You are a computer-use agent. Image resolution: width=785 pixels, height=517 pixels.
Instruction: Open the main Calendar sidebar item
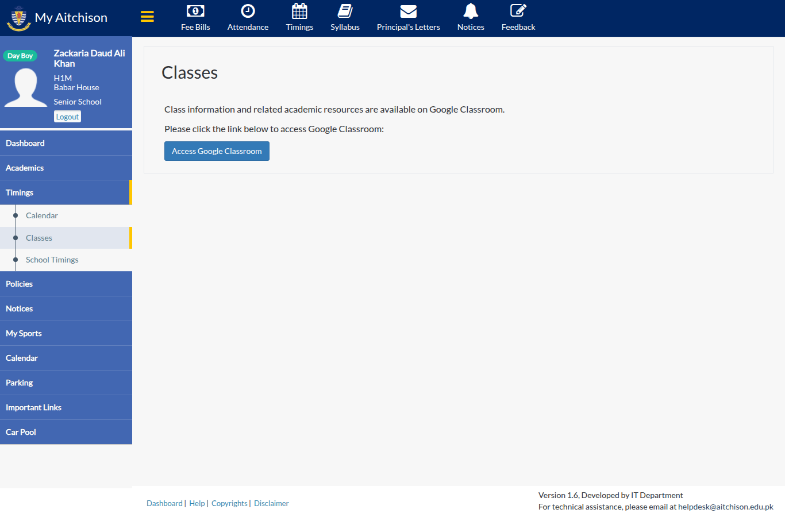click(x=66, y=358)
